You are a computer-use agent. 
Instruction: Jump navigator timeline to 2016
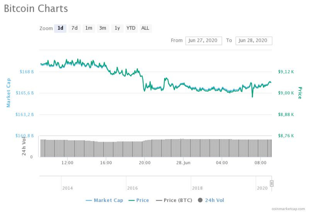132,188
